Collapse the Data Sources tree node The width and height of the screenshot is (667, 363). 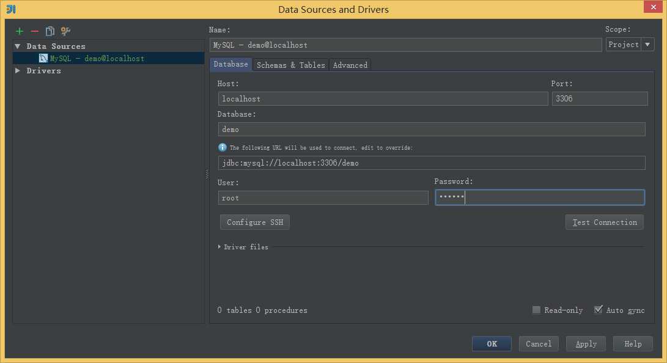pyautogui.click(x=18, y=46)
